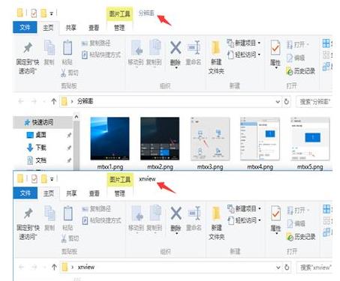Click the up arrow in top window navigation
This screenshot has height=281, width=340.
(x=53, y=101)
